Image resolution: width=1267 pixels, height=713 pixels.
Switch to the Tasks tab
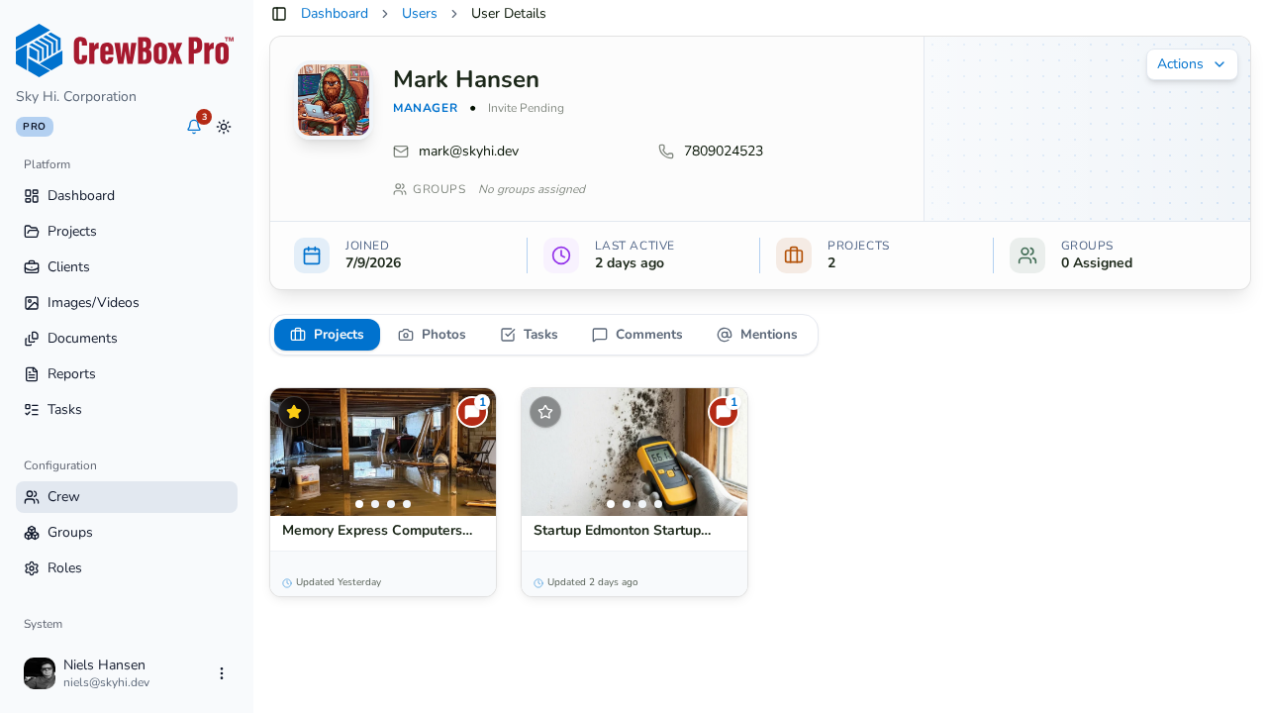[x=530, y=335]
